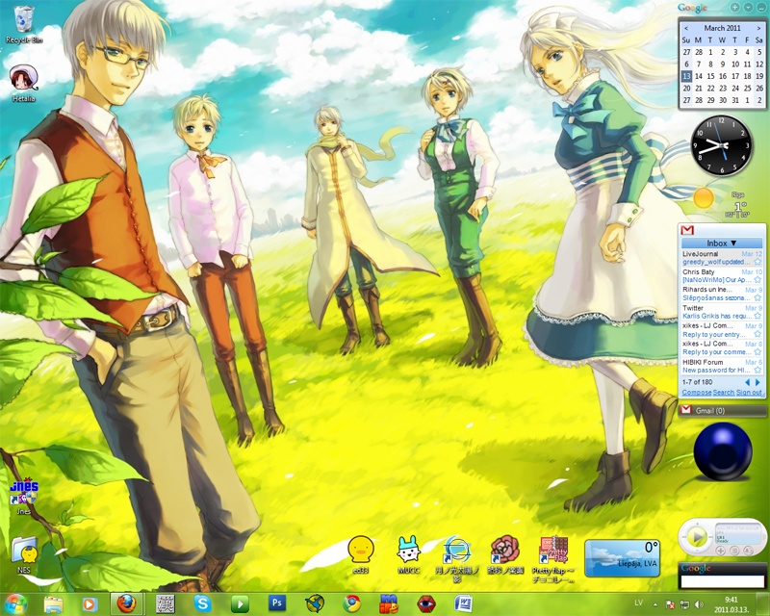Star the xikes Mar 8 email
The height and width of the screenshot is (616, 770).
coord(757,352)
